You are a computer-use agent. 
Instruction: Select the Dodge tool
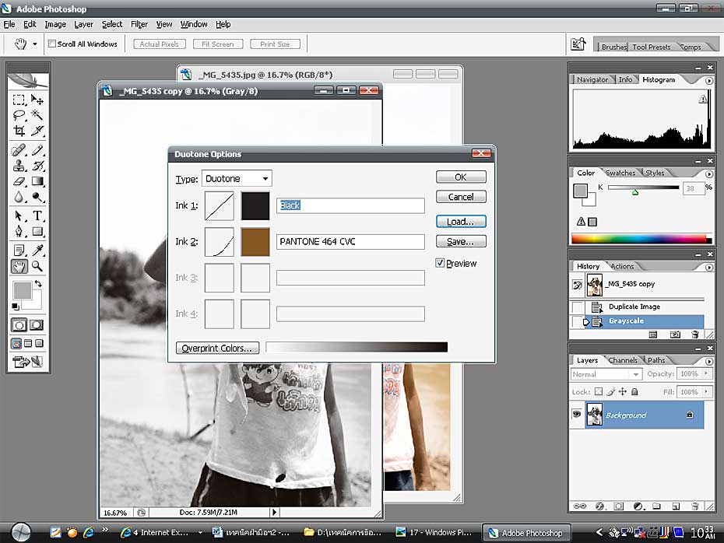click(37, 197)
